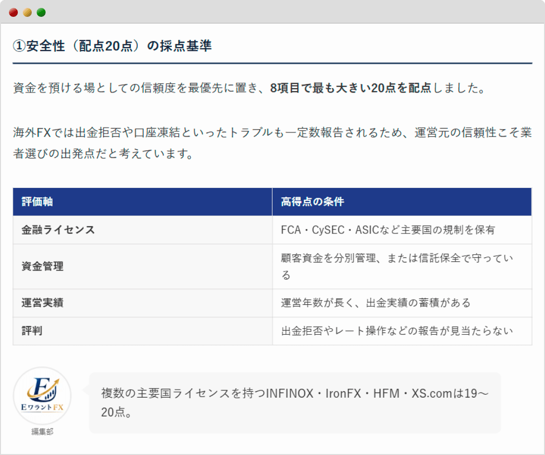Image resolution: width=545 pixels, height=455 pixels.
Task: Select the 金融ライセンス table cell
Action: (x=143, y=230)
